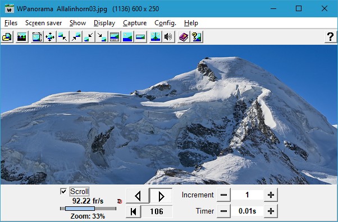The width and height of the screenshot is (338, 222).
Task: Click the small red icon beside frame rate
Action: (120, 201)
